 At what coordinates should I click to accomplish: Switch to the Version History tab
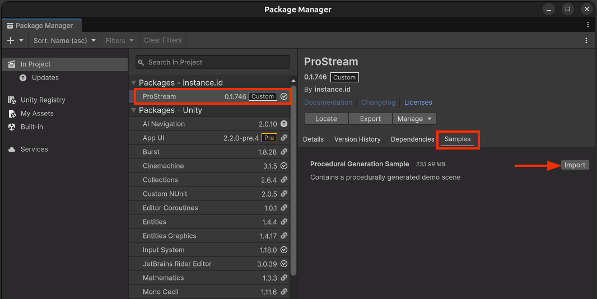pos(357,139)
